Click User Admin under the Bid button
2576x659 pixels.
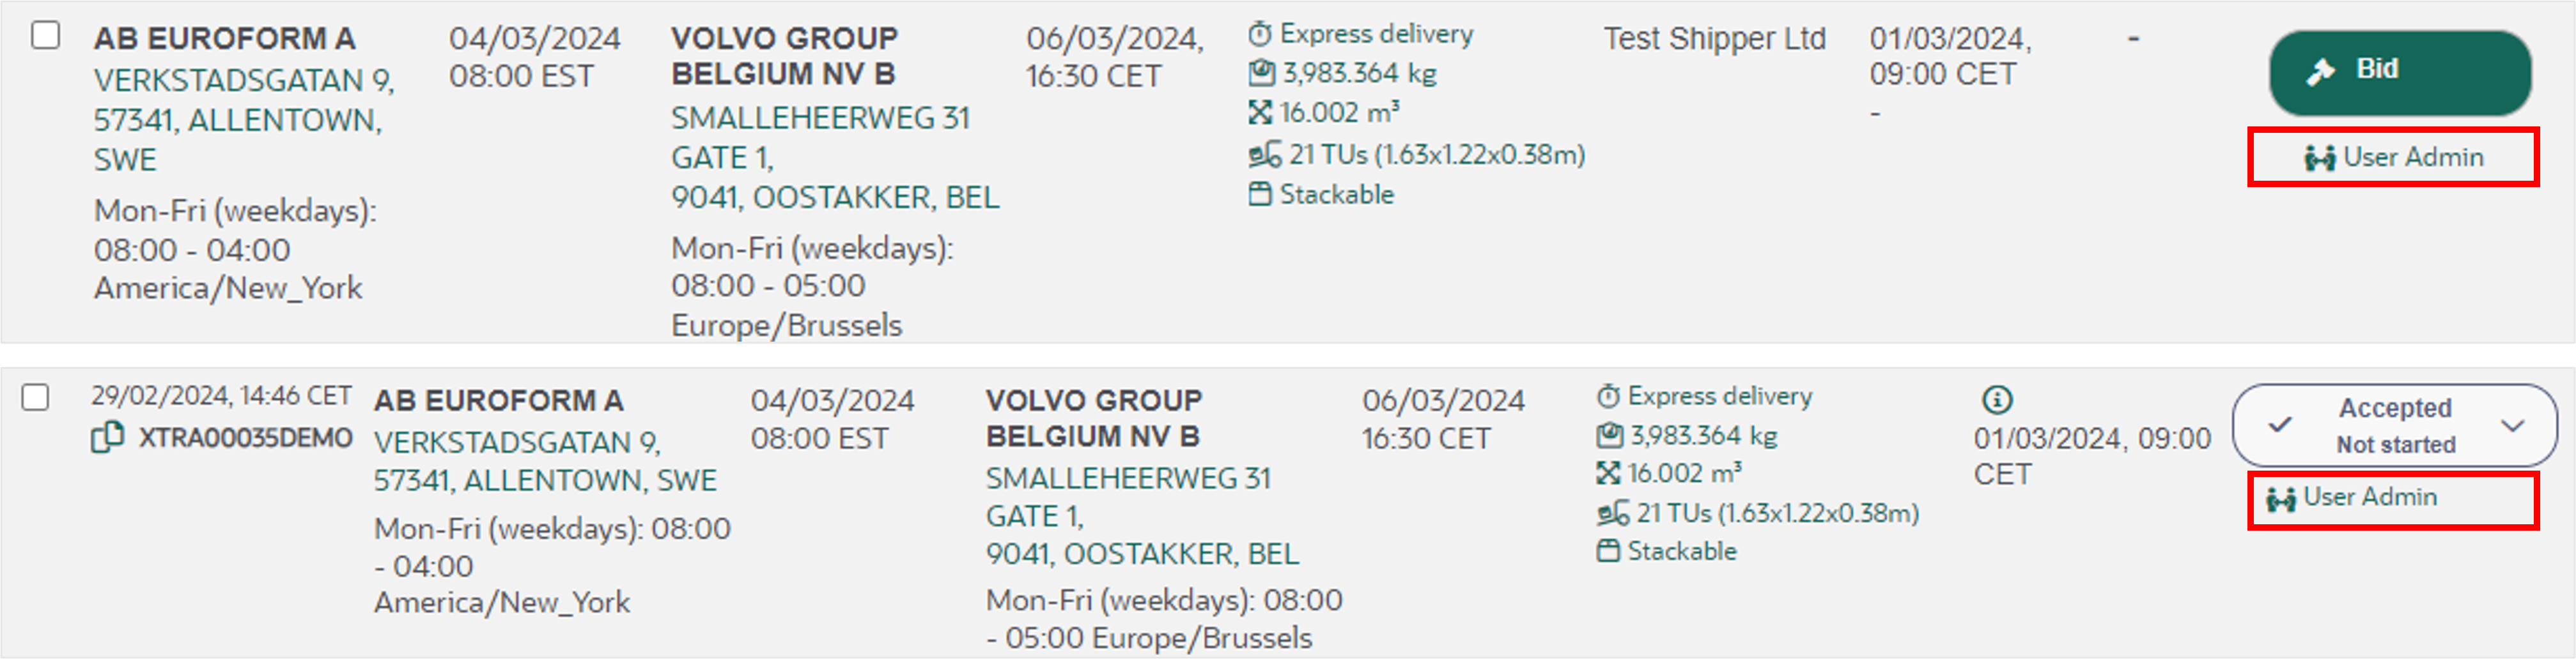(x=2393, y=156)
